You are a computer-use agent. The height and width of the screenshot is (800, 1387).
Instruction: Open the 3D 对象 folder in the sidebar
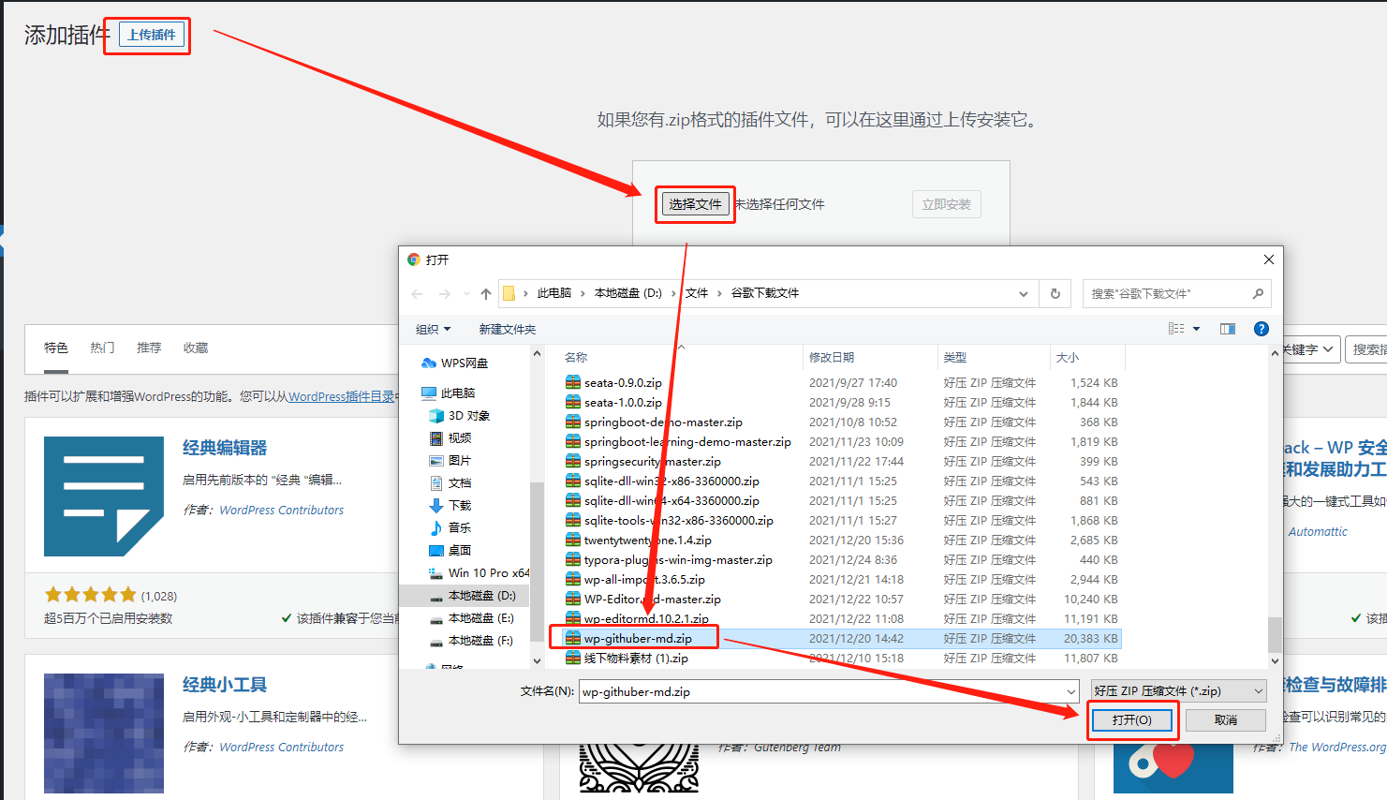click(460, 415)
